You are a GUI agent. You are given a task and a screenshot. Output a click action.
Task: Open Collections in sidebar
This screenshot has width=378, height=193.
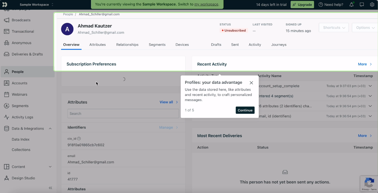21,150
